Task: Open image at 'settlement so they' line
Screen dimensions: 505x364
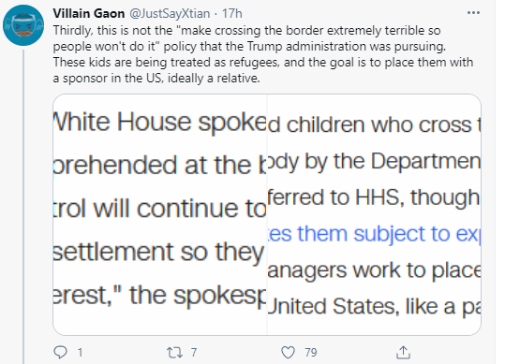Action: [x=158, y=253]
